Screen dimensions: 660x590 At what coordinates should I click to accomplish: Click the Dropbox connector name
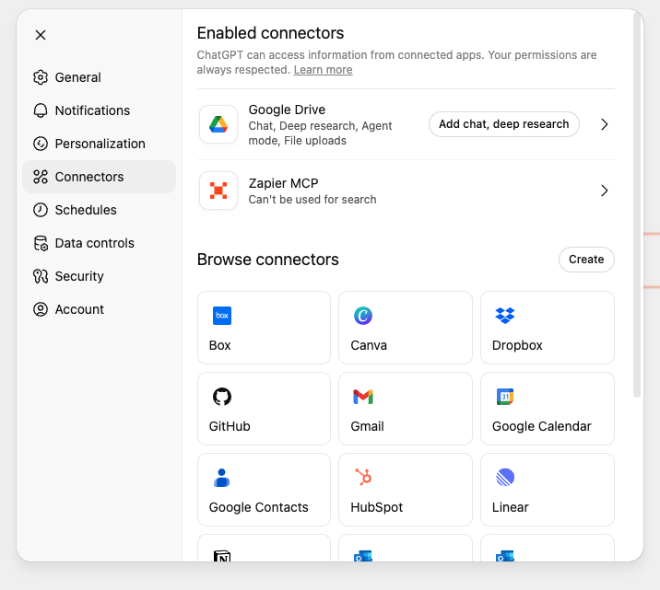(517, 345)
